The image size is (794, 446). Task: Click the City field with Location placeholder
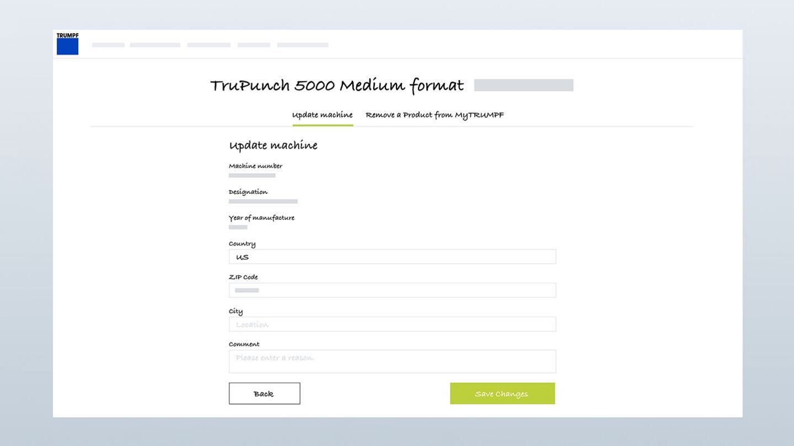click(392, 324)
